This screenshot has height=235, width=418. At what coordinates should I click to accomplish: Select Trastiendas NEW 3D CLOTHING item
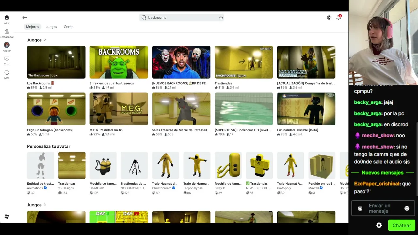(x=259, y=165)
